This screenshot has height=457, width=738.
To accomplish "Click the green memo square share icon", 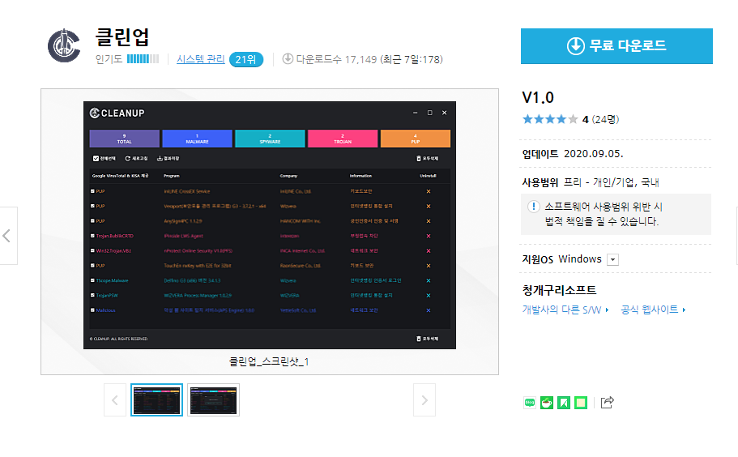I will pyautogui.click(x=581, y=403).
